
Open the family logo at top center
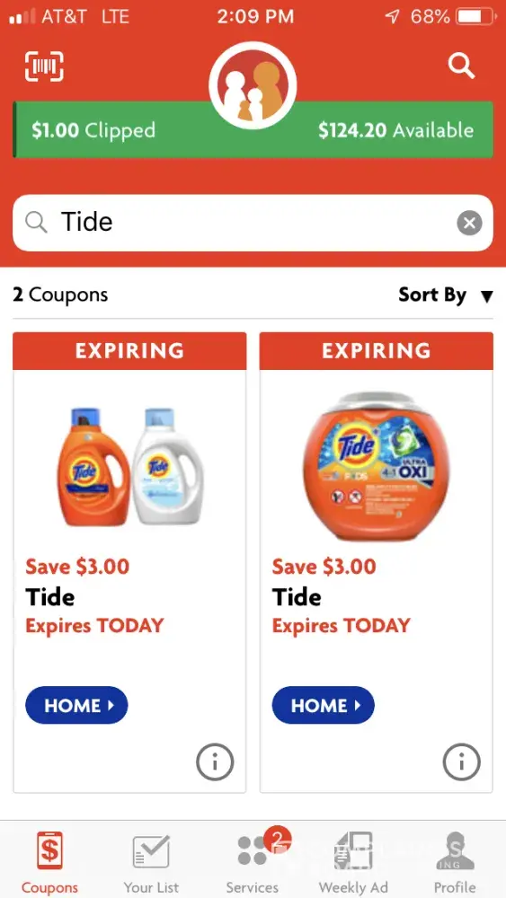tap(253, 84)
